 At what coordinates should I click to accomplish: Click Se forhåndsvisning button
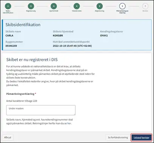[118, 137]
